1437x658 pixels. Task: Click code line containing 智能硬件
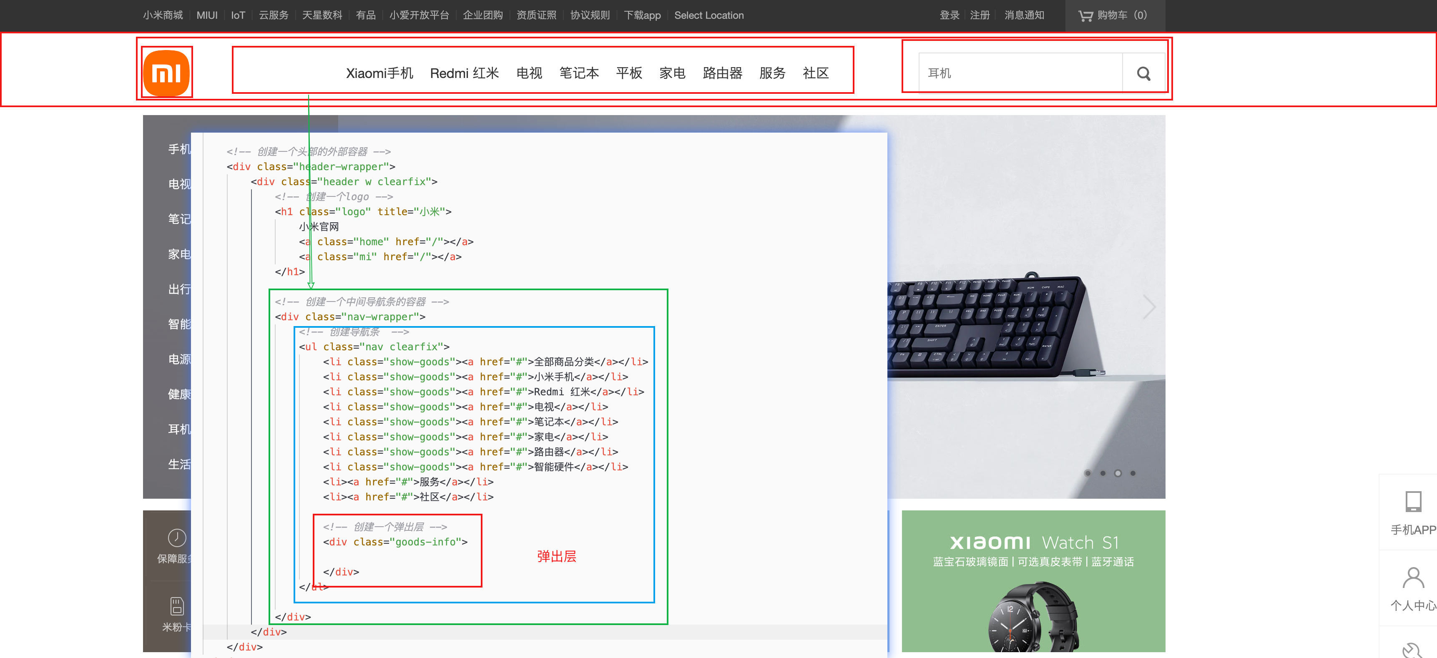[x=475, y=467]
